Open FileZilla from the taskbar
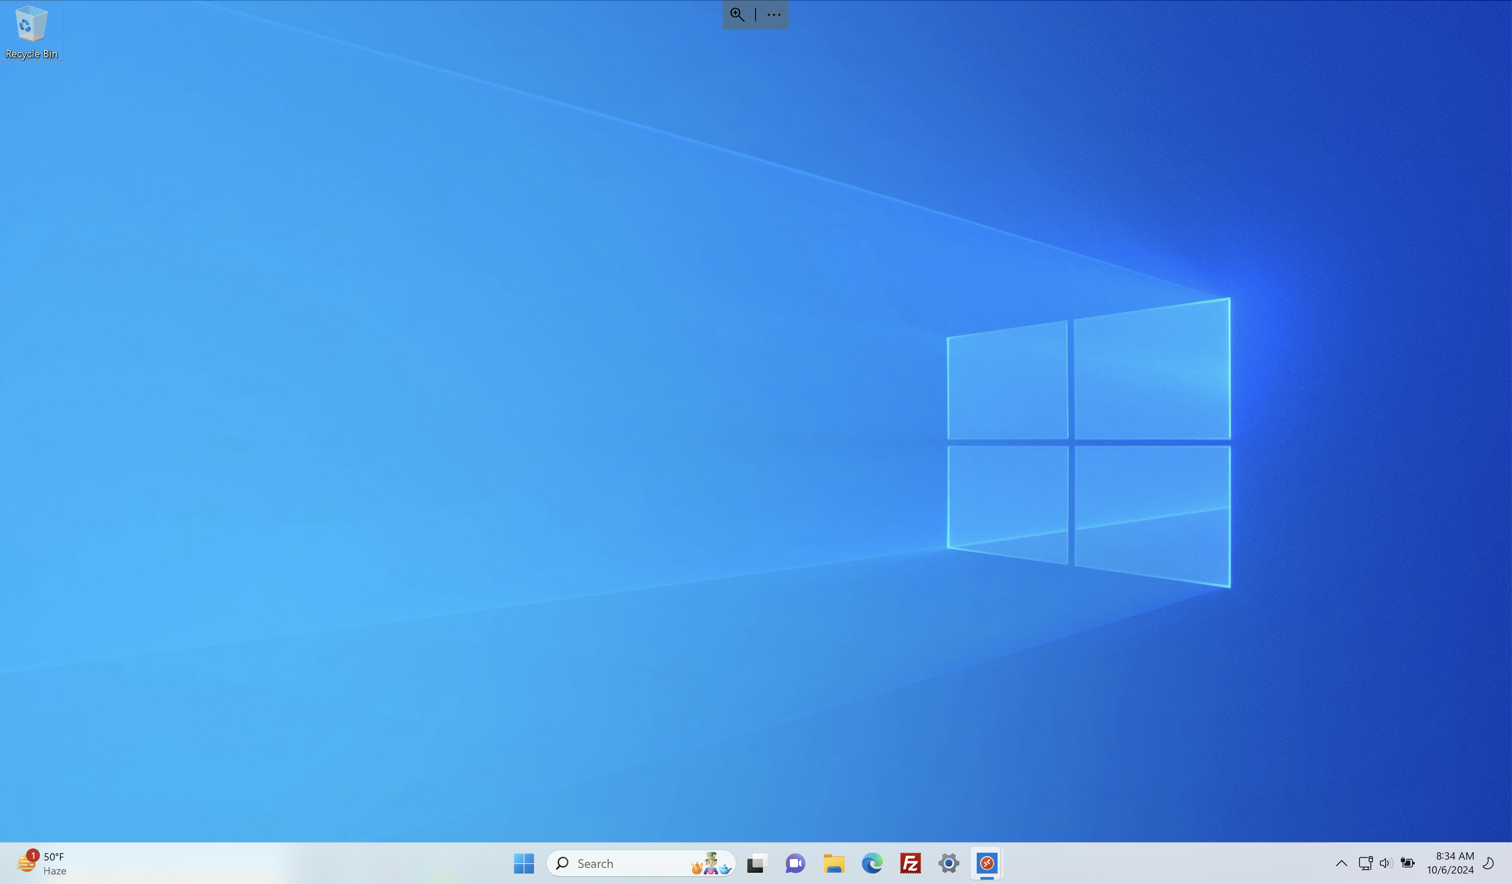 [x=910, y=864]
